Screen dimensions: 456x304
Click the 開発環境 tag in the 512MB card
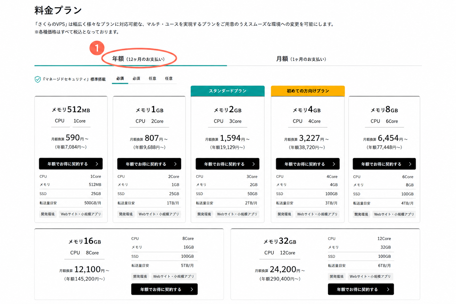click(x=48, y=214)
